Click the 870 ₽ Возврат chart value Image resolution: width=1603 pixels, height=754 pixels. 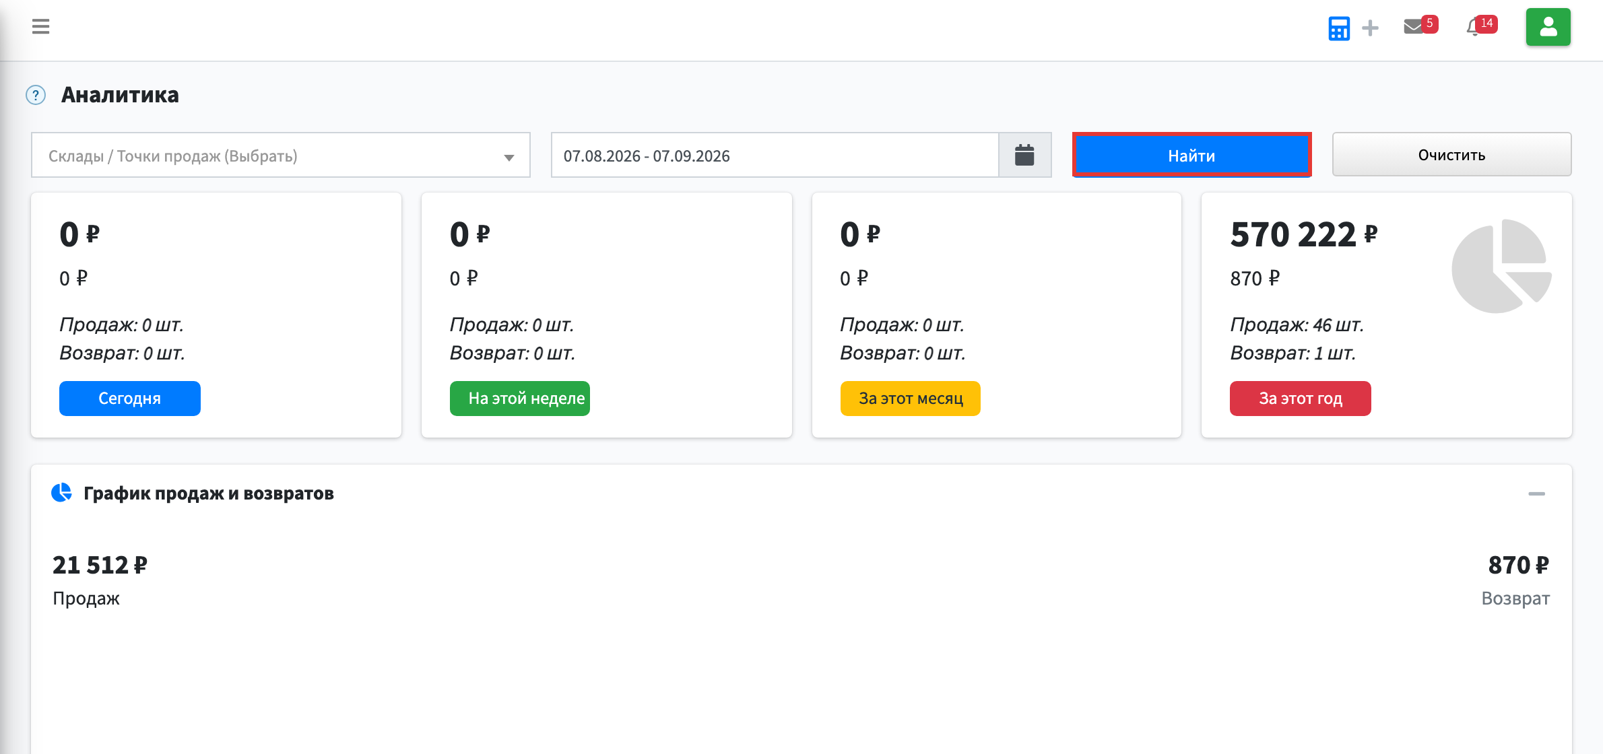tap(1519, 565)
